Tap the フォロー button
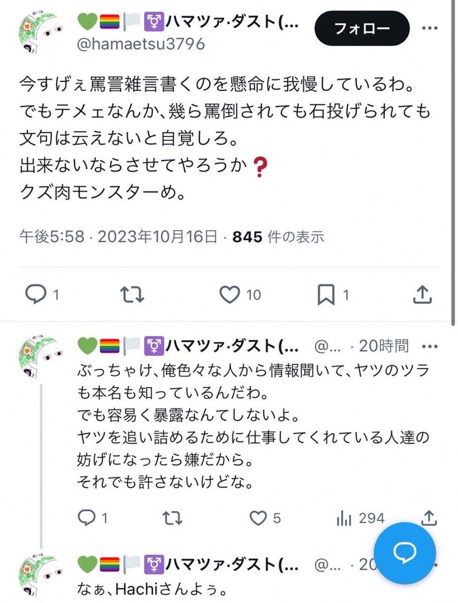Image resolution: width=458 pixels, height=603 pixels. (x=360, y=29)
